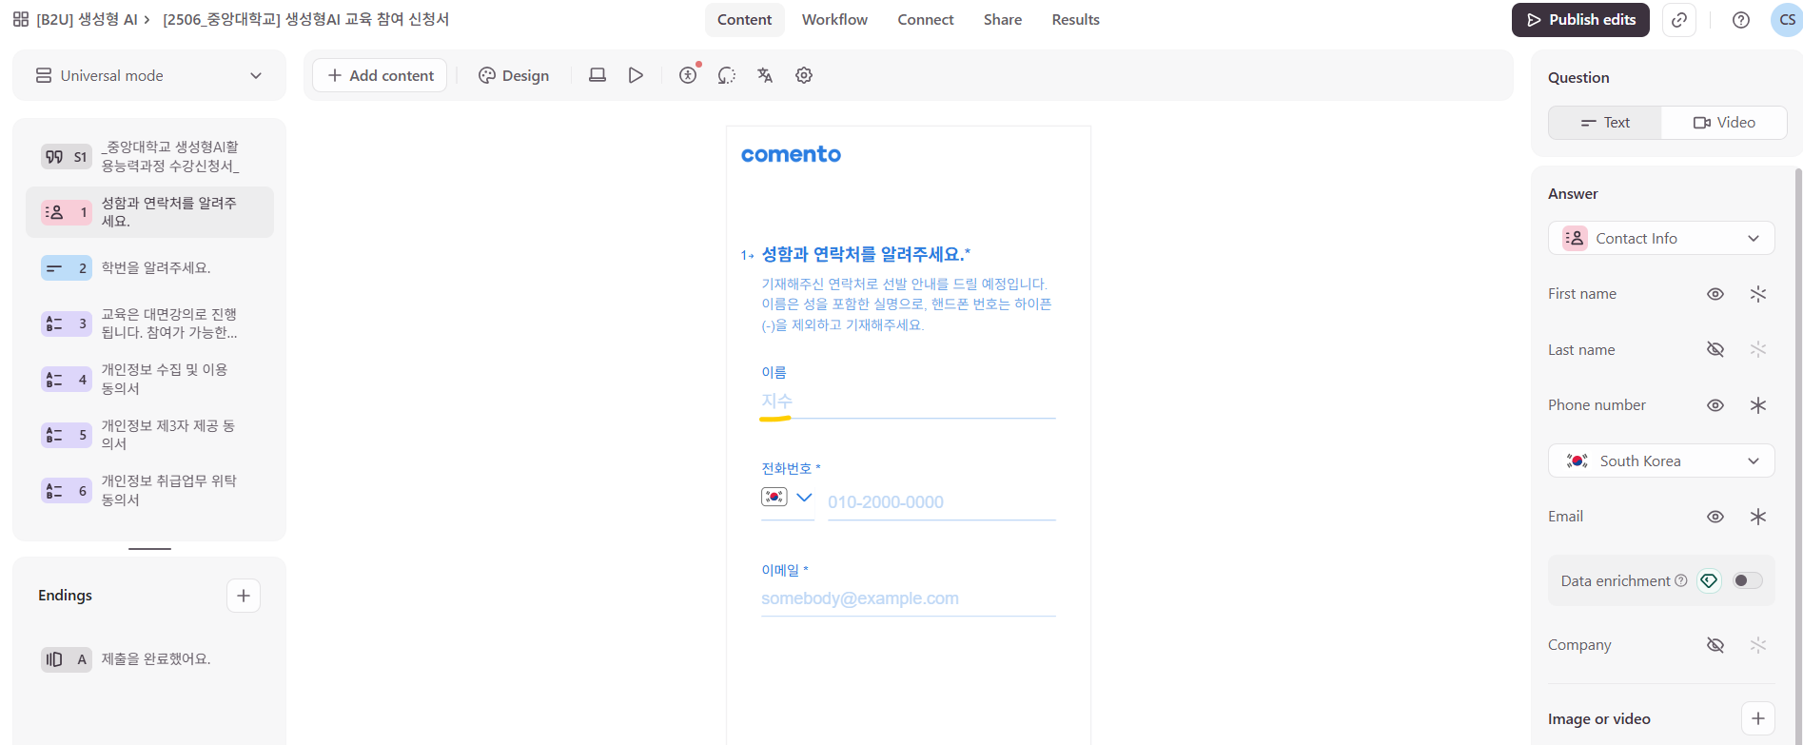Open the Results tab
Screen dimensions: 1803x745
click(x=1075, y=20)
